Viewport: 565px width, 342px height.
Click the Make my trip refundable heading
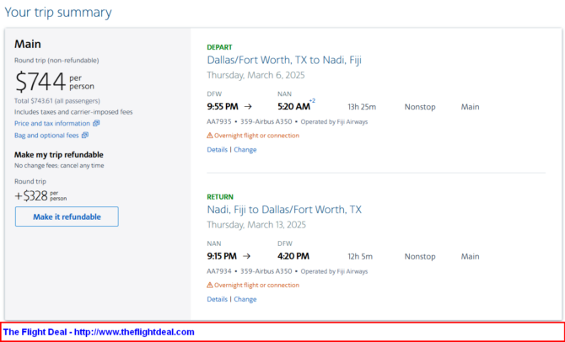click(x=59, y=155)
